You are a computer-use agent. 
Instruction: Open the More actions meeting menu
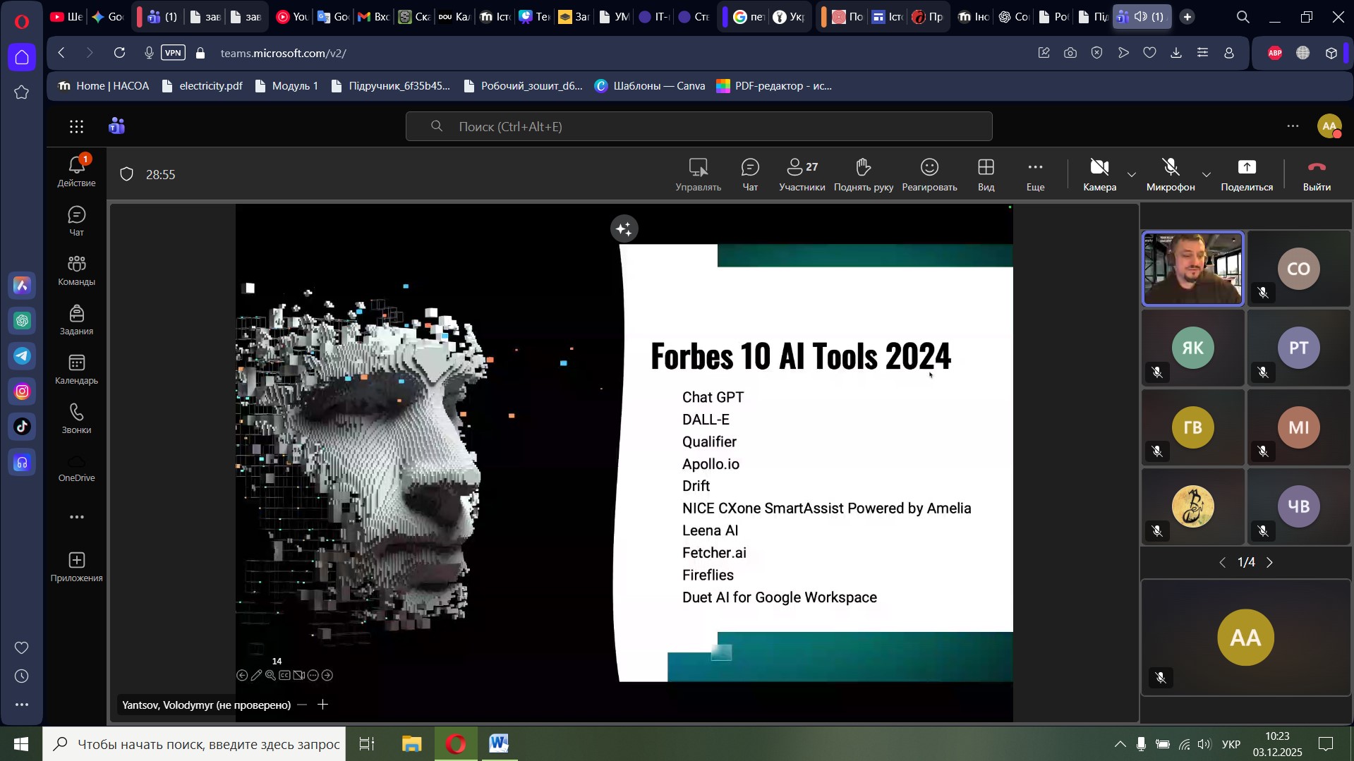coord(1034,174)
